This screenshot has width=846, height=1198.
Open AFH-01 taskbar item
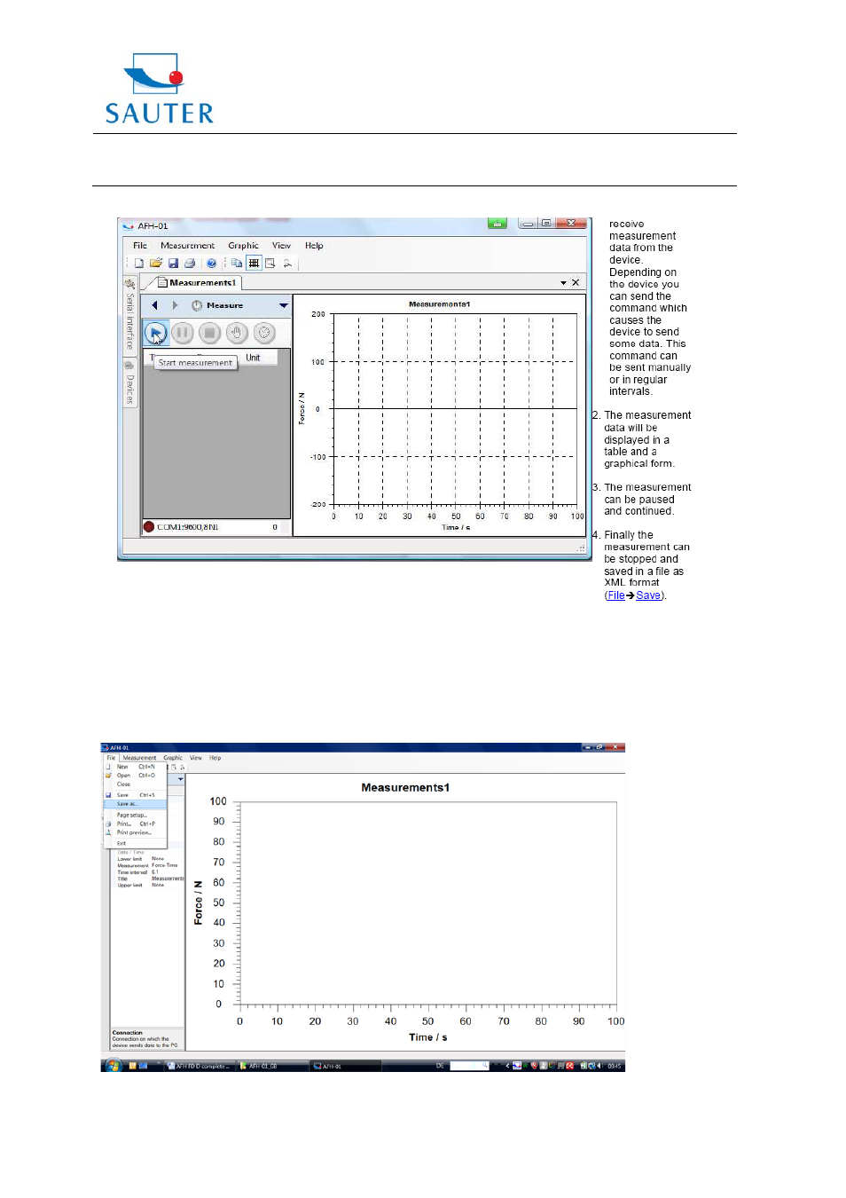point(345,1066)
